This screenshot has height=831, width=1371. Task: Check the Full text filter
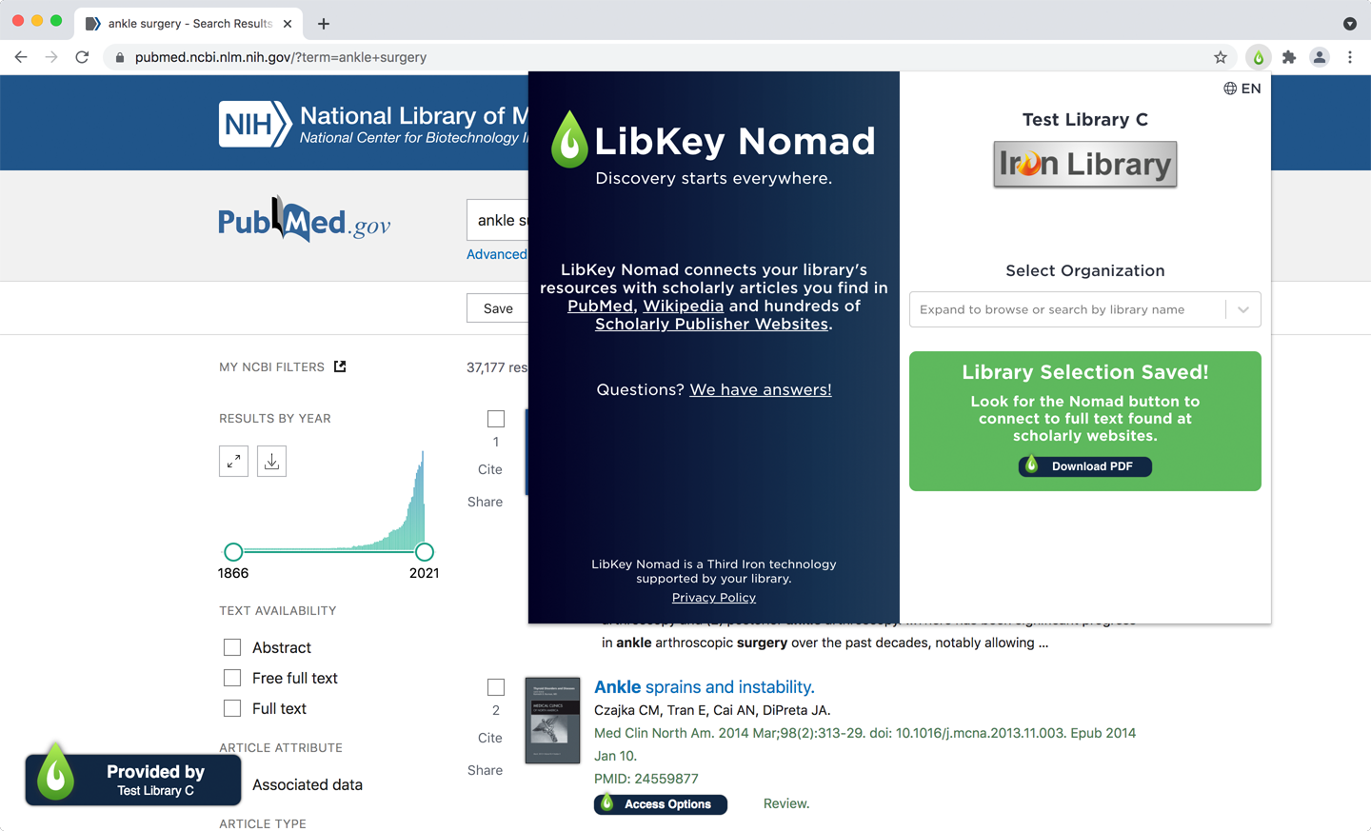coord(232,708)
